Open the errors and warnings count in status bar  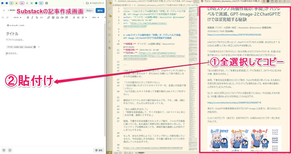[129, 153]
